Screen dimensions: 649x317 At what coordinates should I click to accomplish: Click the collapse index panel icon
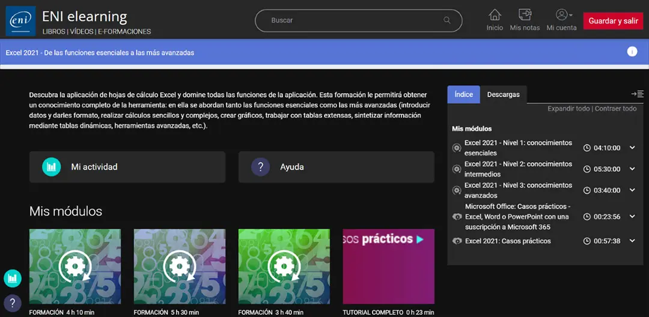click(x=638, y=94)
